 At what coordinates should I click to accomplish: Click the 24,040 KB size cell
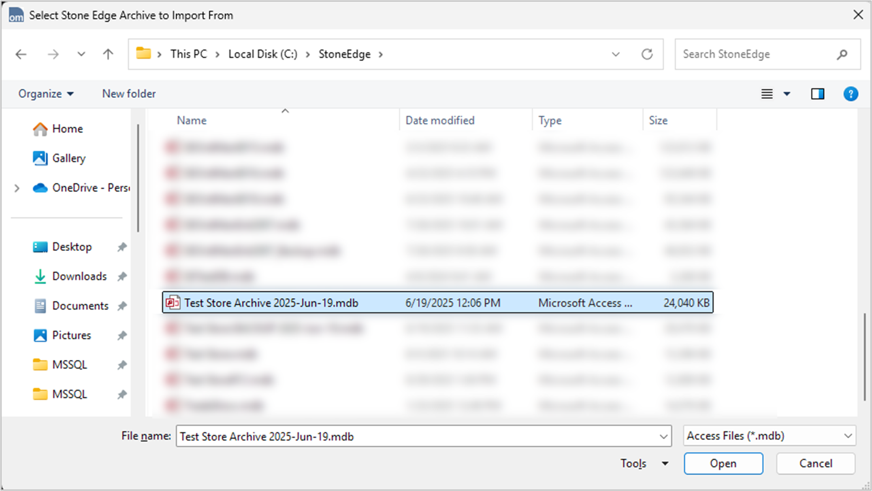[687, 303]
